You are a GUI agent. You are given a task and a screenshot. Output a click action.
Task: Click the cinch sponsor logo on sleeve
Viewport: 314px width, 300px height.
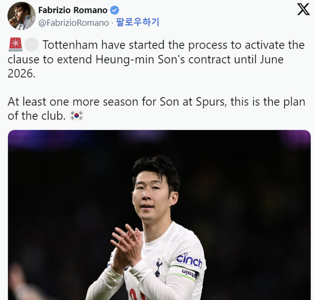(189, 260)
